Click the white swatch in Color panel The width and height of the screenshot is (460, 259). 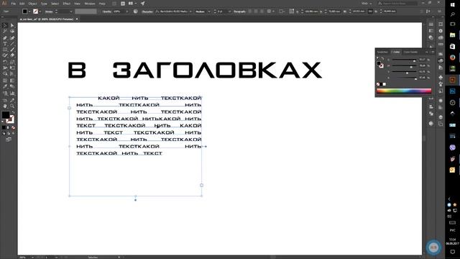pyautogui.click(x=385, y=84)
